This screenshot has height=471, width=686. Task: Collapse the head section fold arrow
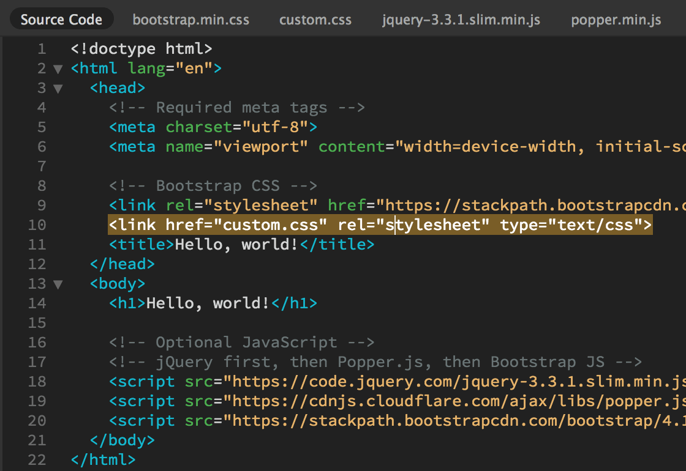[58, 88]
